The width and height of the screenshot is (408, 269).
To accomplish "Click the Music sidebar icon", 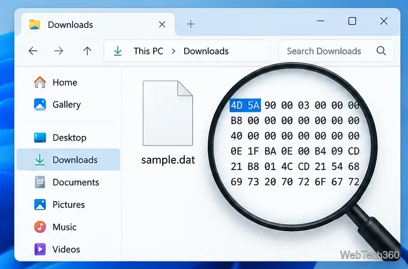I will pyautogui.click(x=40, y=227).
